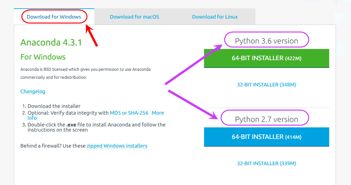Click purple arrow pointing to Python 2.7
Viewport: 351px width, 185px height.
click(x=193, y=104)
